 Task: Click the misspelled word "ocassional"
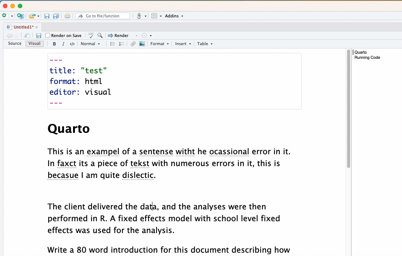(229, 151)
